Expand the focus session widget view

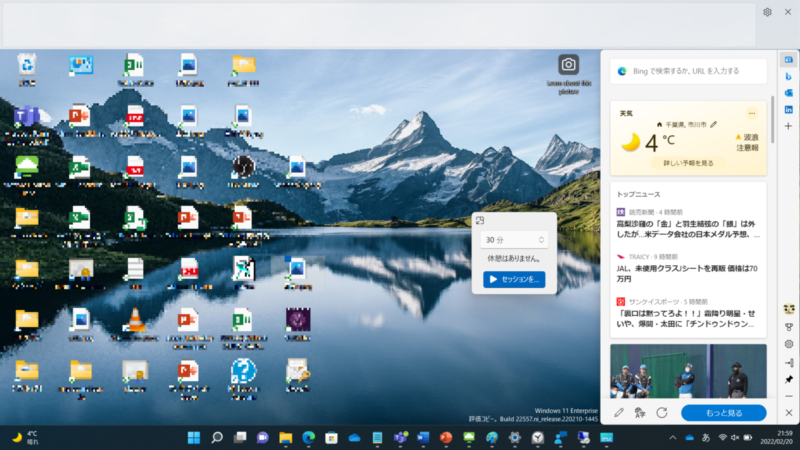480,221
